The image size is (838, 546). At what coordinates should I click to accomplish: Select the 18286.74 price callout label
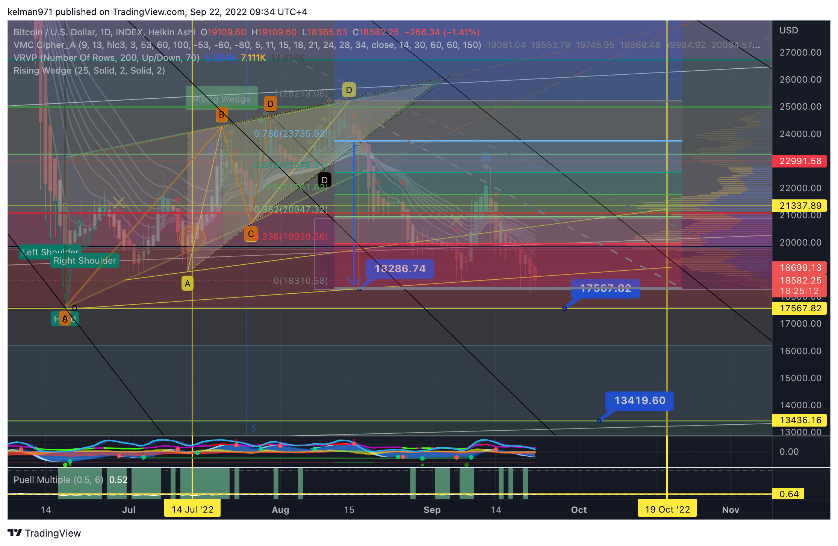point(400,269)
